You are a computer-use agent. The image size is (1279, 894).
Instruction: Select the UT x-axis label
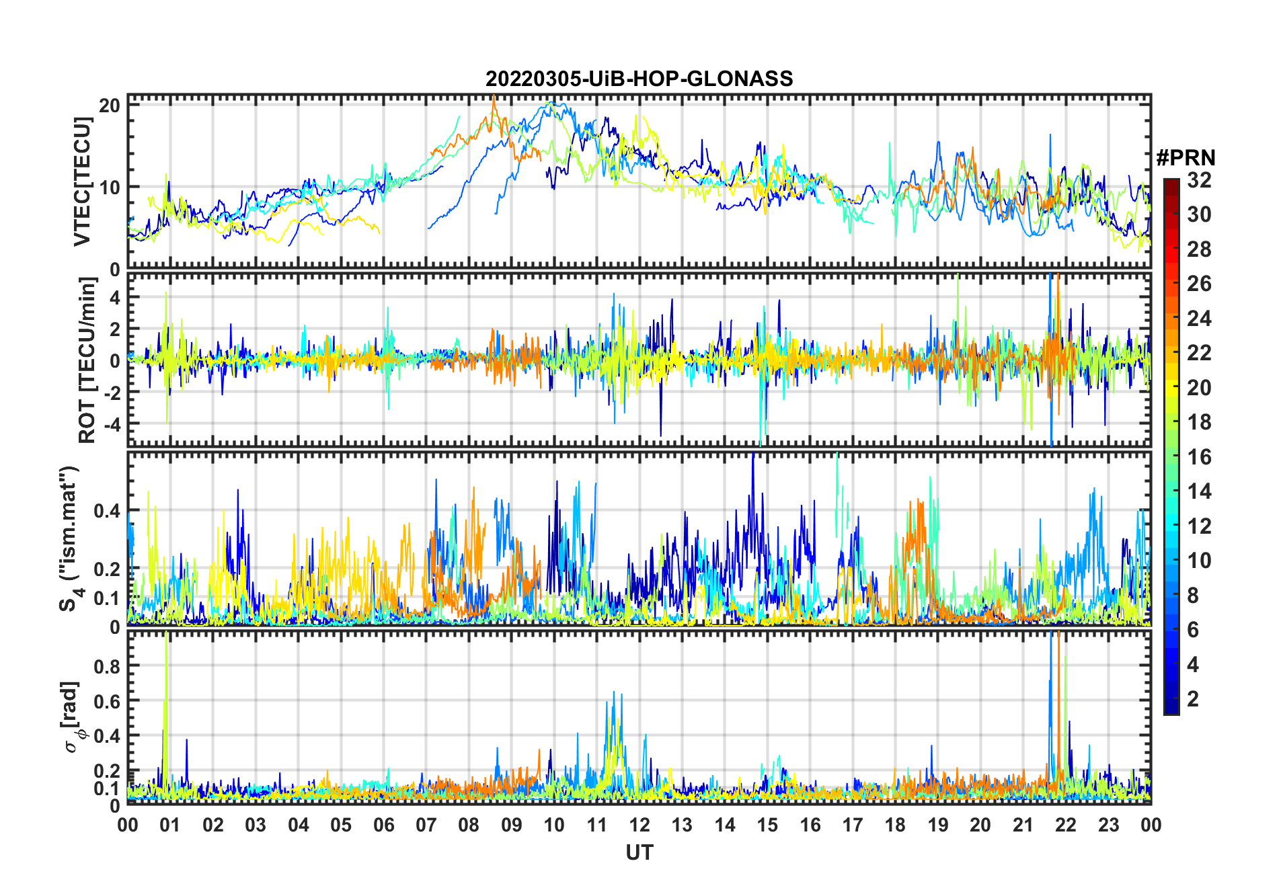tap(639, 852)
